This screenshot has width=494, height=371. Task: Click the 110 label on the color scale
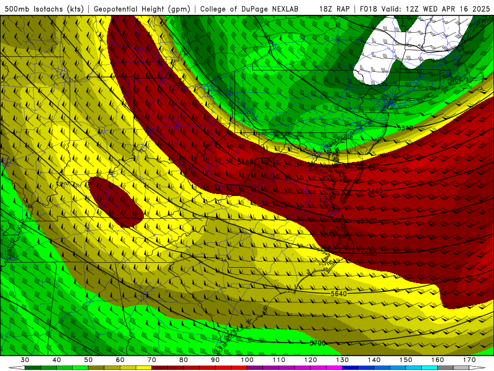point(279,360)
